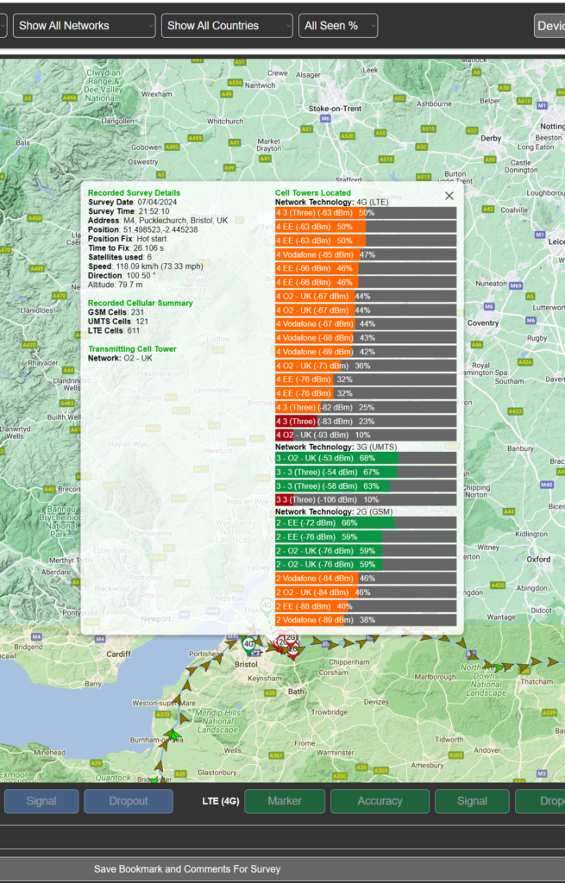Toggle the LTE (4G) Marker button
This screenshot has width=565, height=883.
click(285, 801)
